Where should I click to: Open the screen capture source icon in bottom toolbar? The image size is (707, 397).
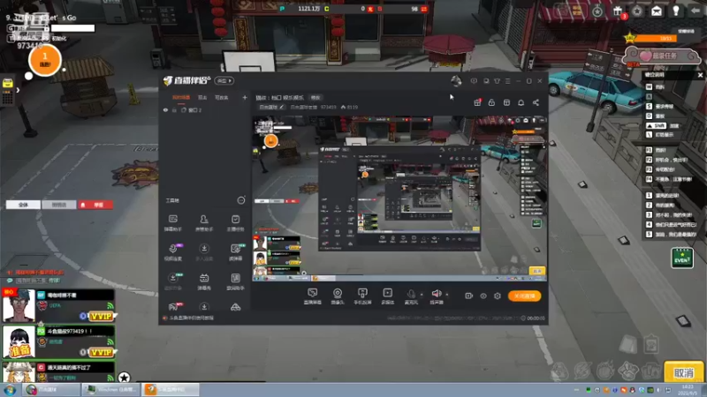point(313,293)
